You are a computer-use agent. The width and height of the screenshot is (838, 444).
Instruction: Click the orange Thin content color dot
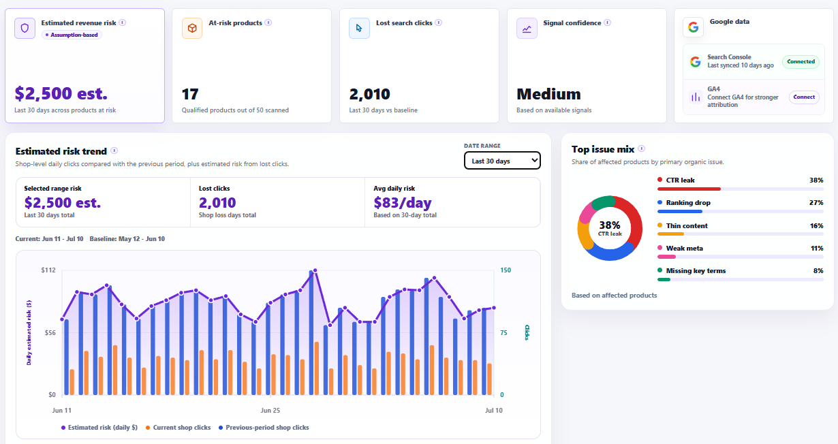click(659, 225)
